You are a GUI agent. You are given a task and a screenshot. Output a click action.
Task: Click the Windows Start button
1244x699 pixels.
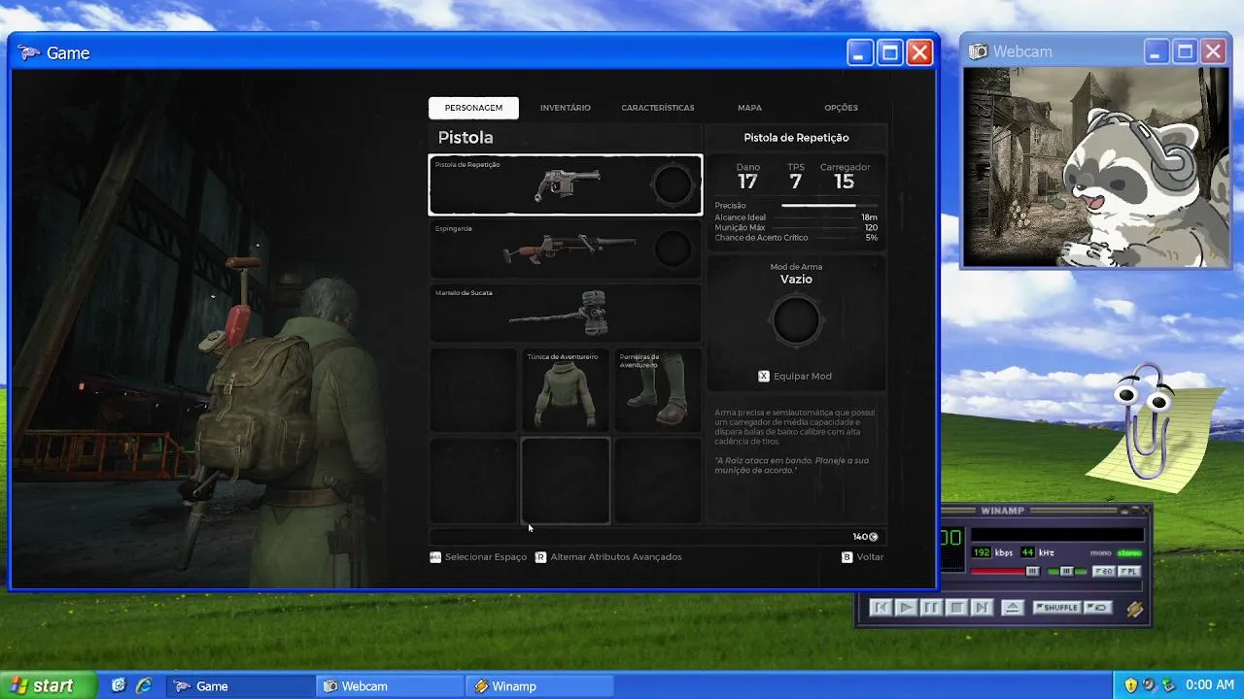(x=49, y=685)
